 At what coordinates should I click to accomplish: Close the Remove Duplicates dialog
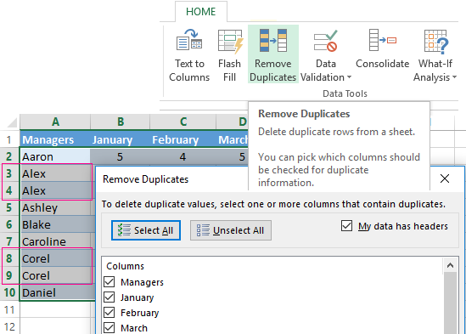pos(445,178)
